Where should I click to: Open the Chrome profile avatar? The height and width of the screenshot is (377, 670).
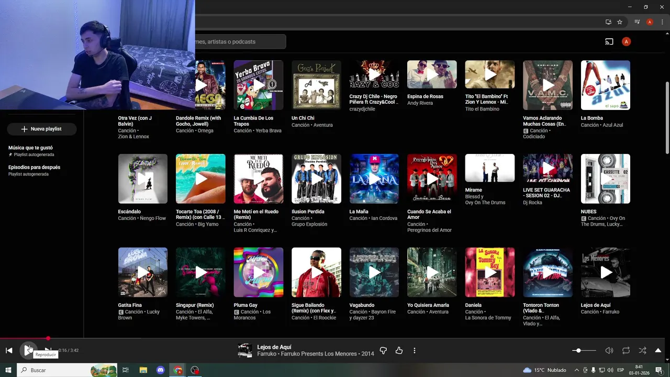point(650,22)
